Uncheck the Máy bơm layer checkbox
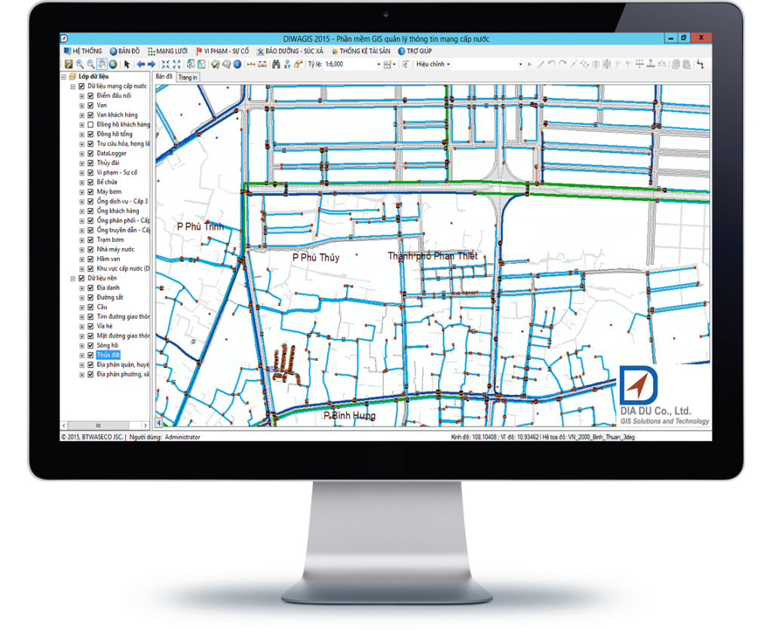The width and height of the screenshot is (772, 630). [90, 191]
